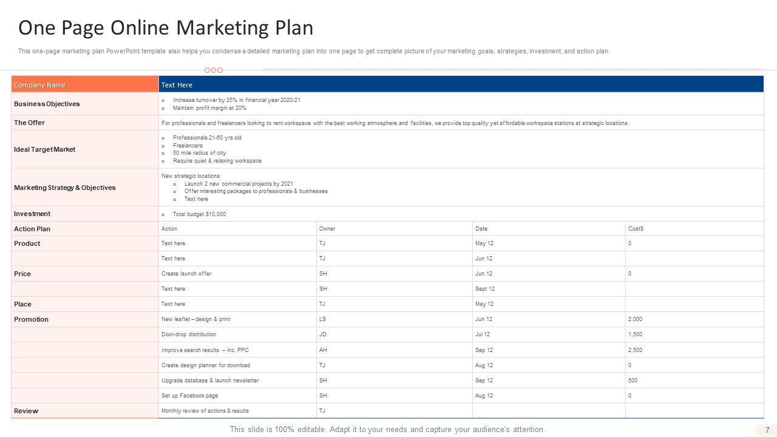Select the 'Business Objectives' row label

pos(47,104)
